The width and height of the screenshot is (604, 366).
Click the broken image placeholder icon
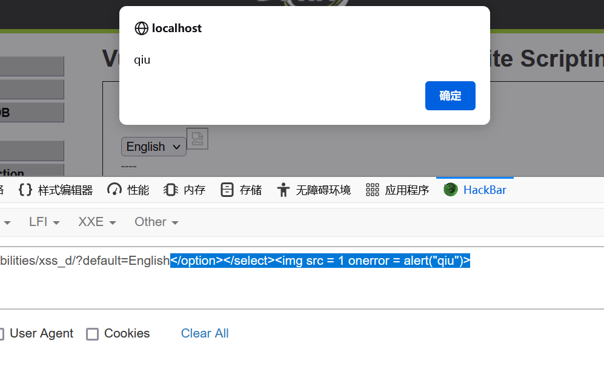[198, 138]
